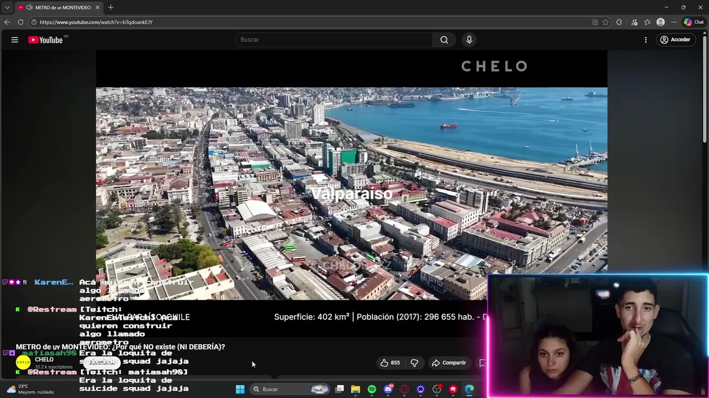Click the taskbar Buscar search box
Screen dimensions: 709x398
(x=291, y=389)
